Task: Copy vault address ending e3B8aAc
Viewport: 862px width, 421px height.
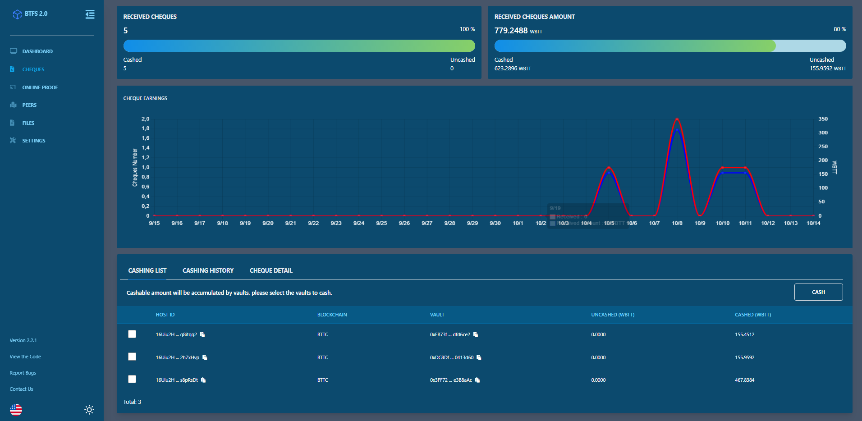Action: pos(477,380)
